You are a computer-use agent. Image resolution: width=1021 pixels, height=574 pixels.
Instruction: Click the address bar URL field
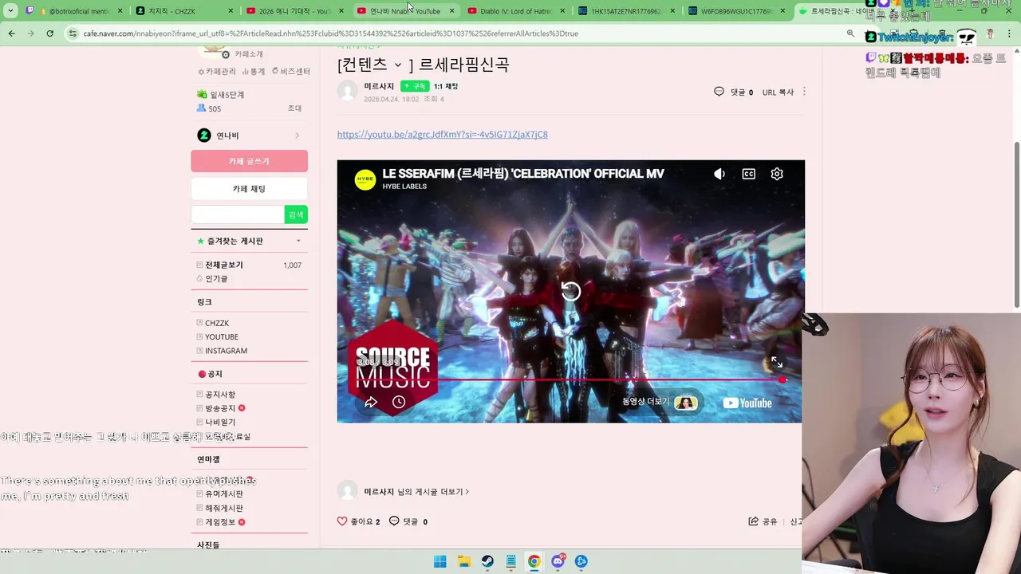click(x=455, y=33)
